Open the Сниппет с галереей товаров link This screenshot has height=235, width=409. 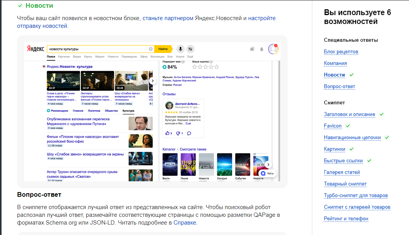(x=357, y=207)
